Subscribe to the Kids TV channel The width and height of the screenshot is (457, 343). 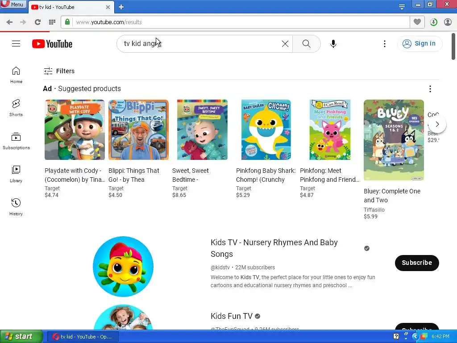pyautogui.click(x=417, y=263)
